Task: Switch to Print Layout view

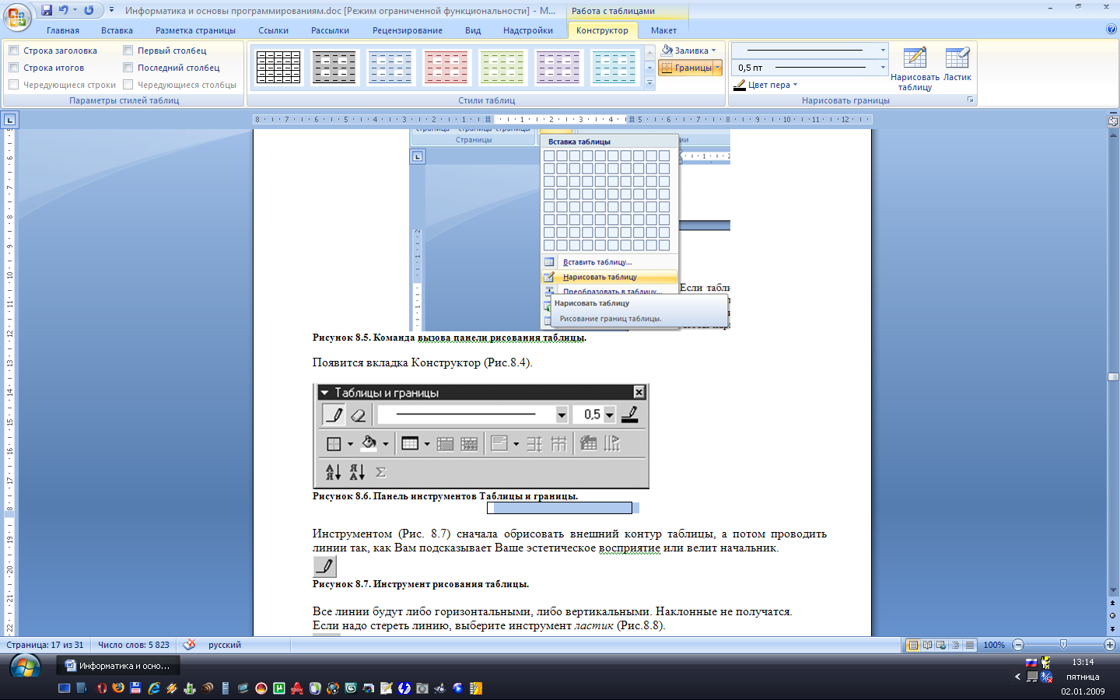Action: point(914,645)
